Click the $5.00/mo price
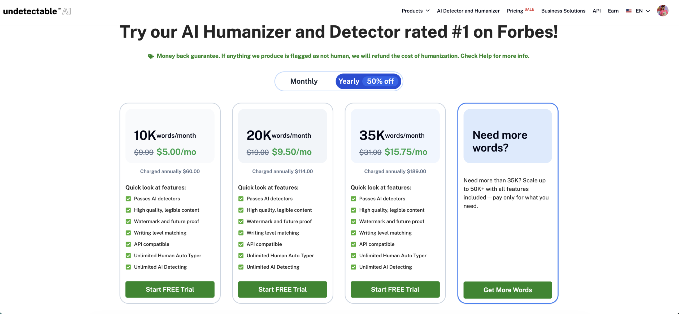This screenshot has width=679, height=314. pos(176,152)
